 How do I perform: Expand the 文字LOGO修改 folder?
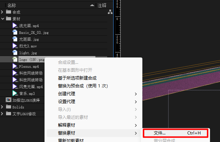pyautogui.click(x=2, y=113)
